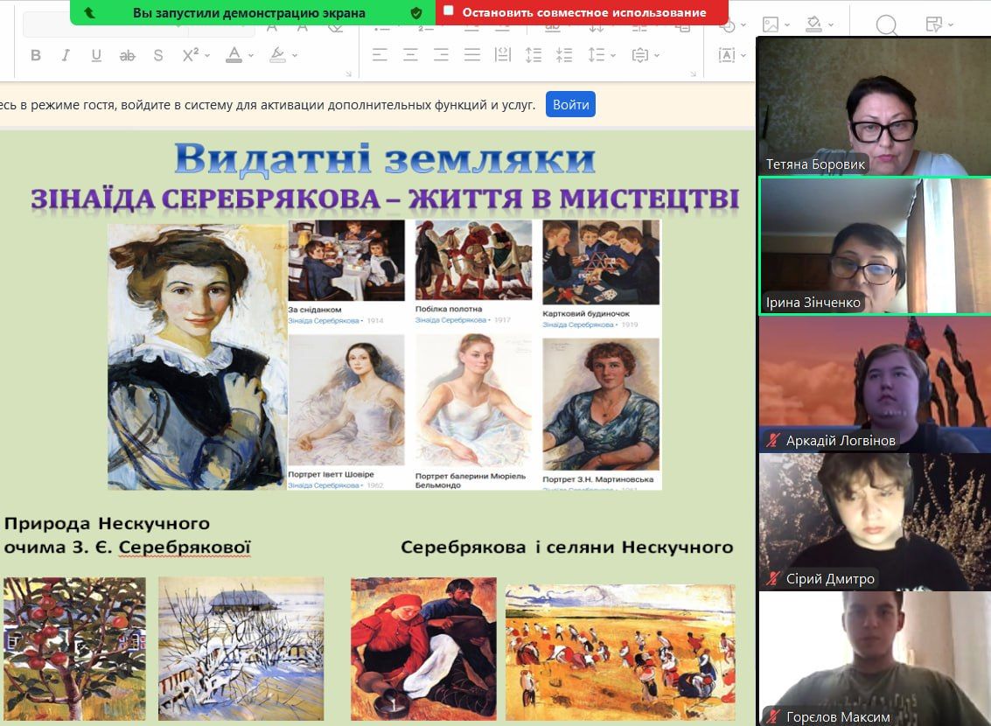
Task: Select Сірий Дмитро video tile
Action: point(874,522)
